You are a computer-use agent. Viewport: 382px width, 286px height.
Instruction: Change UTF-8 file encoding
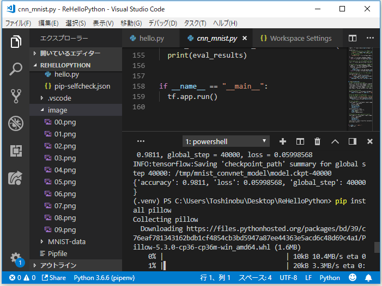[x=288, y=277]
